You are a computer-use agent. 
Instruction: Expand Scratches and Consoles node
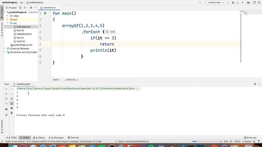(5, 52)
